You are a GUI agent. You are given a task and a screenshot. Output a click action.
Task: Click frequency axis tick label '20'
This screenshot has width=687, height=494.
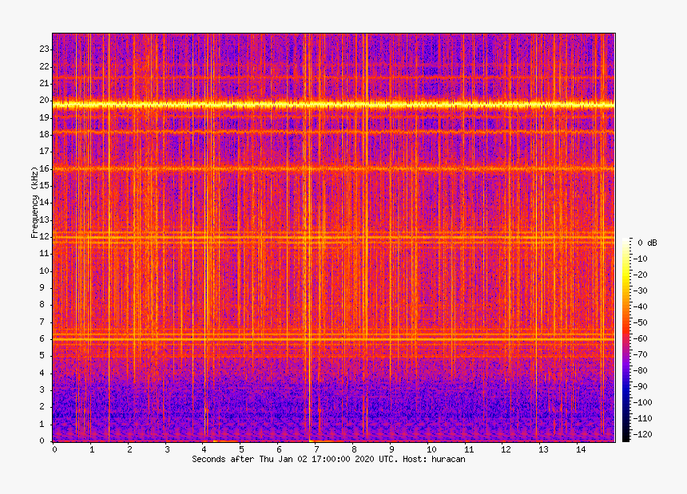coord(44,101)
